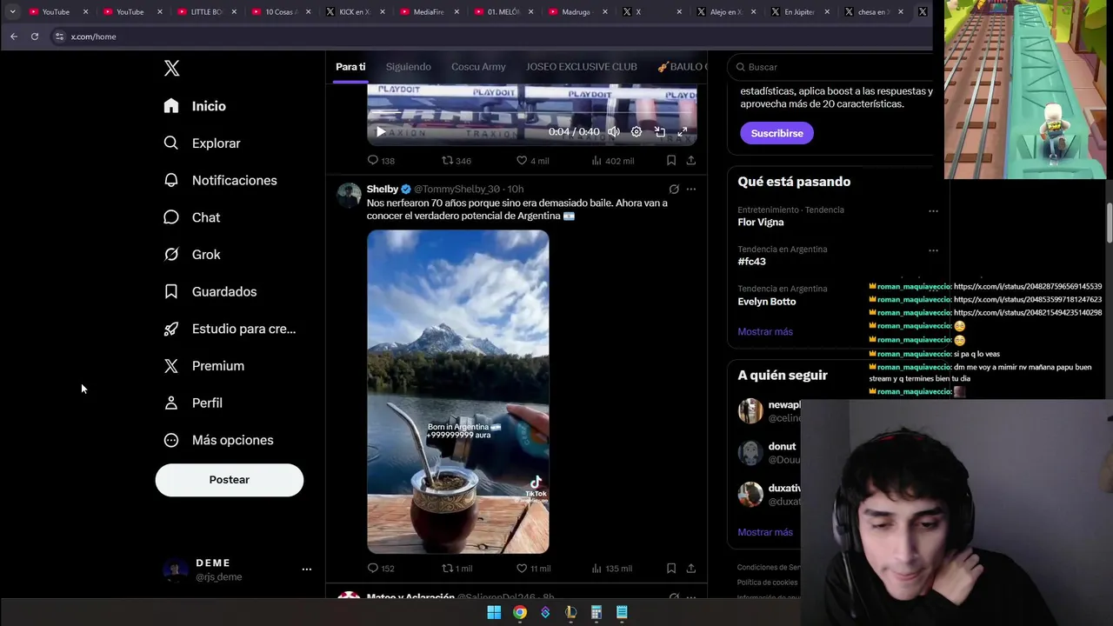Click the Suscribirse button
This screenshot has width=1113, height=626.
pyautogui.click(x=776, y=133)
